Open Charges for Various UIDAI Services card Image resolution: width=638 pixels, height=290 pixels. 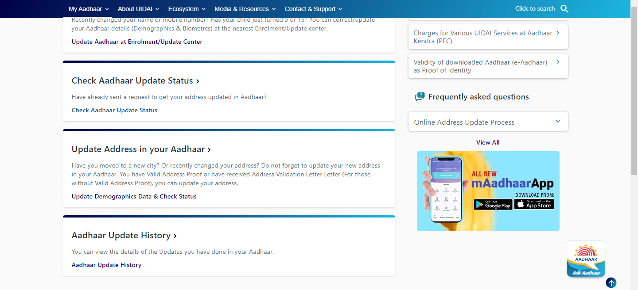(x=488, y=37)
